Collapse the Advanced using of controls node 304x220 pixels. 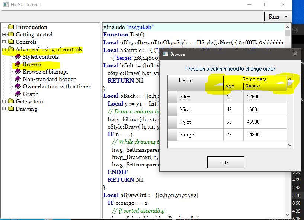pyautogui.click(x=4, y=49)
